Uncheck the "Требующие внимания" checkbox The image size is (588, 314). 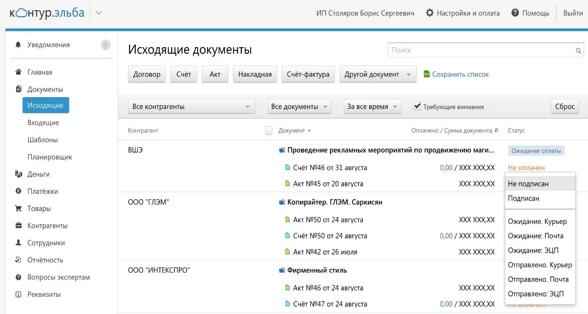pyautogui.click(x=417, y=106)
